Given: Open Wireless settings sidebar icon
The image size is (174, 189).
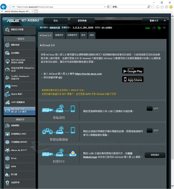Looking at the screenshot, I should coord(7,126).
